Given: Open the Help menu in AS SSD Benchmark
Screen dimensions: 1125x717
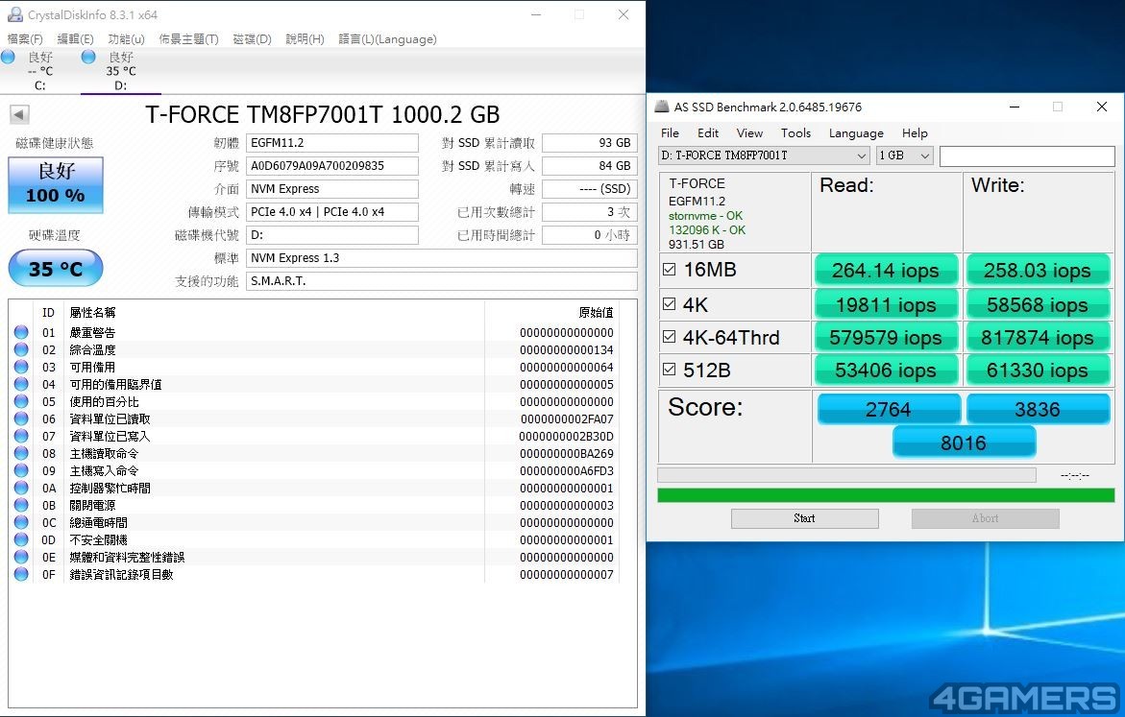Looking at the screenshot, I should [x=915, y=132].
